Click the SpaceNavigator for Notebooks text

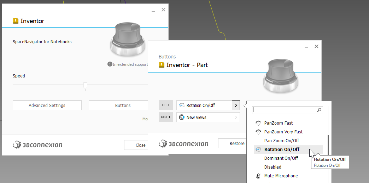coord(42,42)
